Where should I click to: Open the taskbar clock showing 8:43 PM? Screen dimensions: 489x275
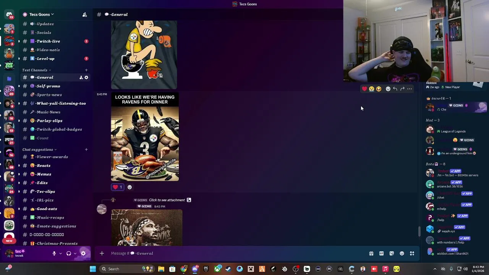479,269
